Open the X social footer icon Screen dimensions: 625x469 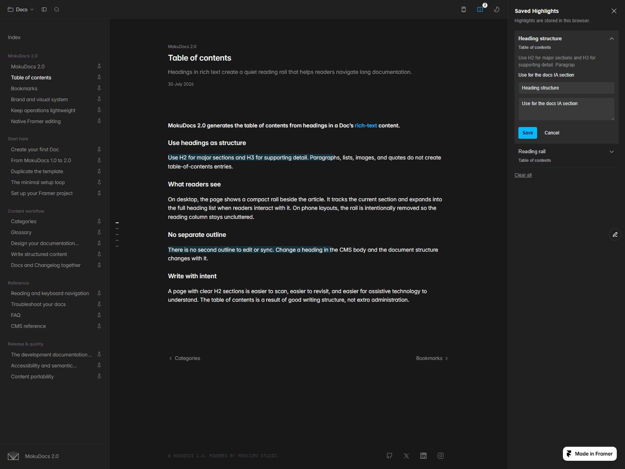(407, 456)
